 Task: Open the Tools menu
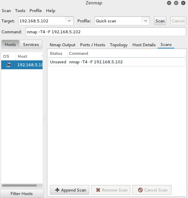[x=20, y=11]
